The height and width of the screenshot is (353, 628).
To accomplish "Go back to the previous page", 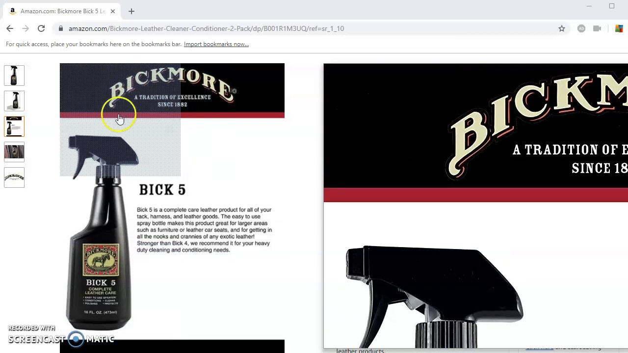I will 10,28.
